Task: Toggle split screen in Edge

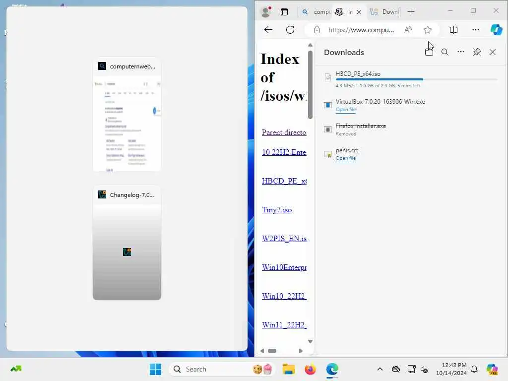Action: pos(453,30)
